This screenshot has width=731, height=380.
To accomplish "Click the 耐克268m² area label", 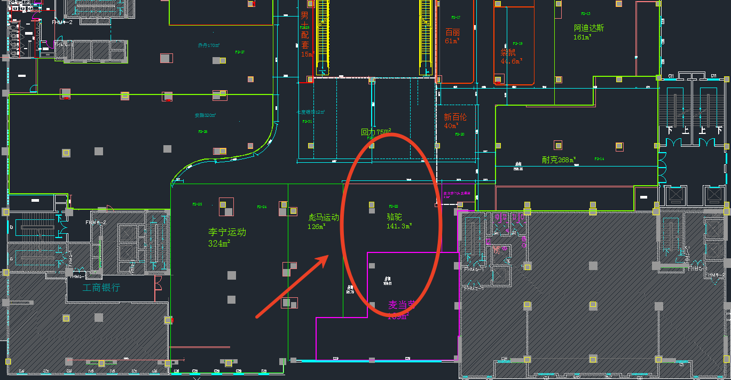I will (x=559, y=160).
